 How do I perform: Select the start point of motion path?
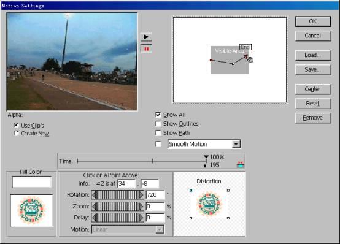tap(211, 60)
